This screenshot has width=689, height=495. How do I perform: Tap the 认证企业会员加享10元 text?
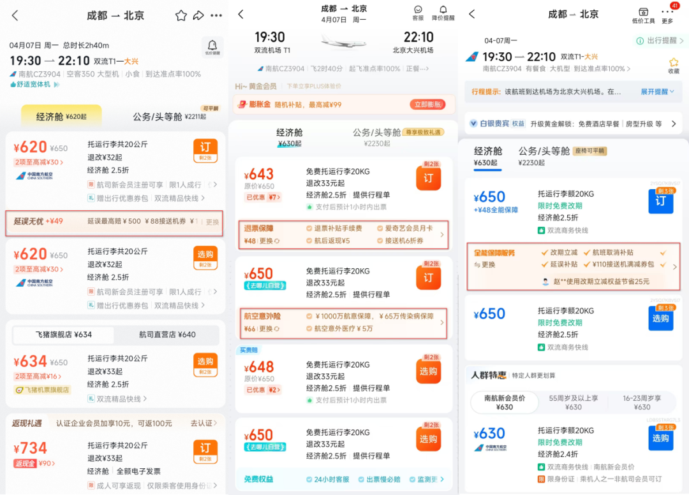pyautogui.click(x=114, y=423)
